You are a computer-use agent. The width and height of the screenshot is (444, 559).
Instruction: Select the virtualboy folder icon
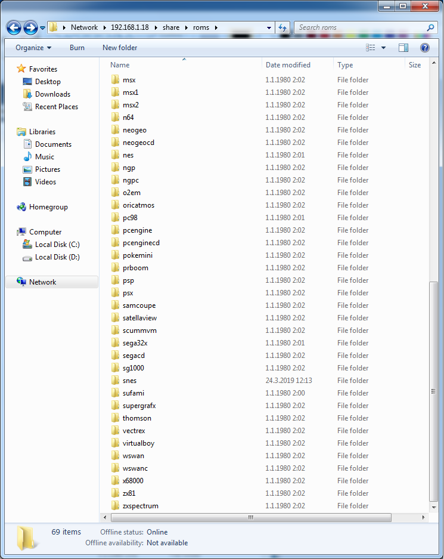tap(115, 443)
